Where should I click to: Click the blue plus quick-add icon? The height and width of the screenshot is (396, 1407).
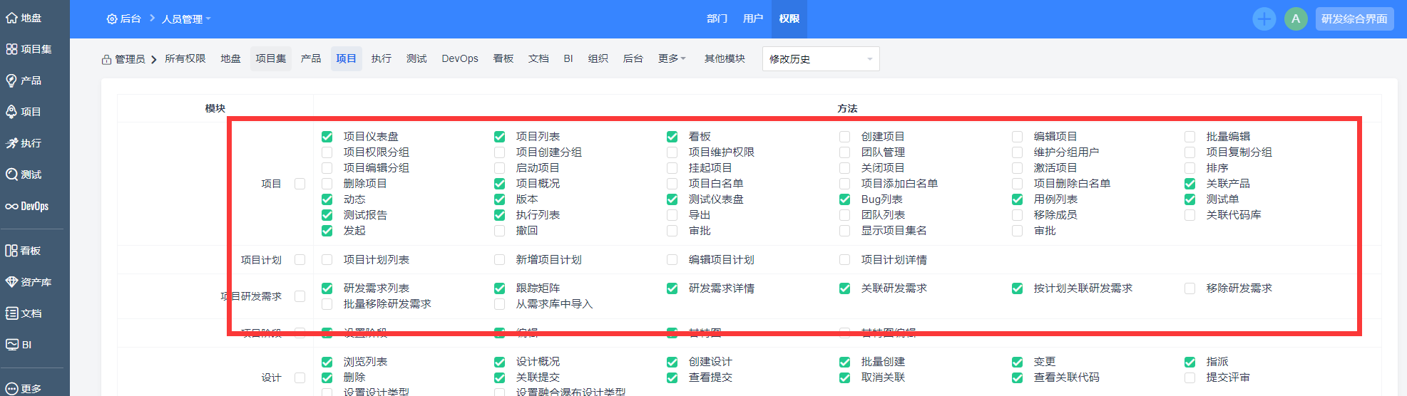pyautogui.click(x=1264, y=19)
